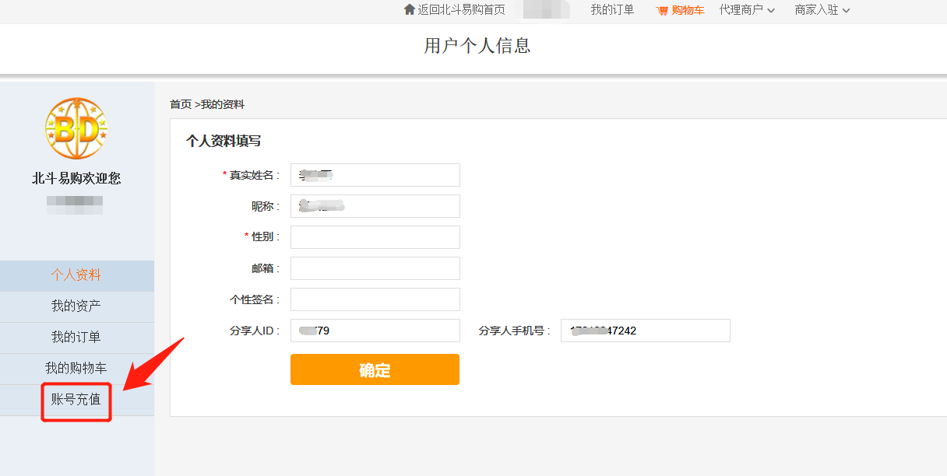Select 个人资料 in the sidebar
Image resolution: width=947 pixels, height=476 pixels.
(76, 275)
